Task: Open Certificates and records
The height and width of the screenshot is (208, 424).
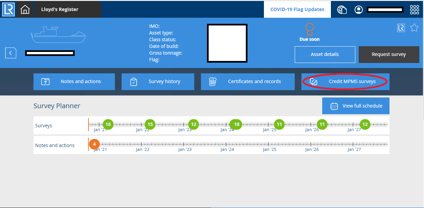Action: [248, 81]
